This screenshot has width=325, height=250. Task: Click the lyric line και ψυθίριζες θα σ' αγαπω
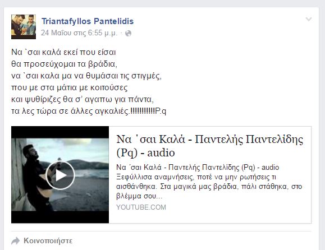tap(83, 99)
